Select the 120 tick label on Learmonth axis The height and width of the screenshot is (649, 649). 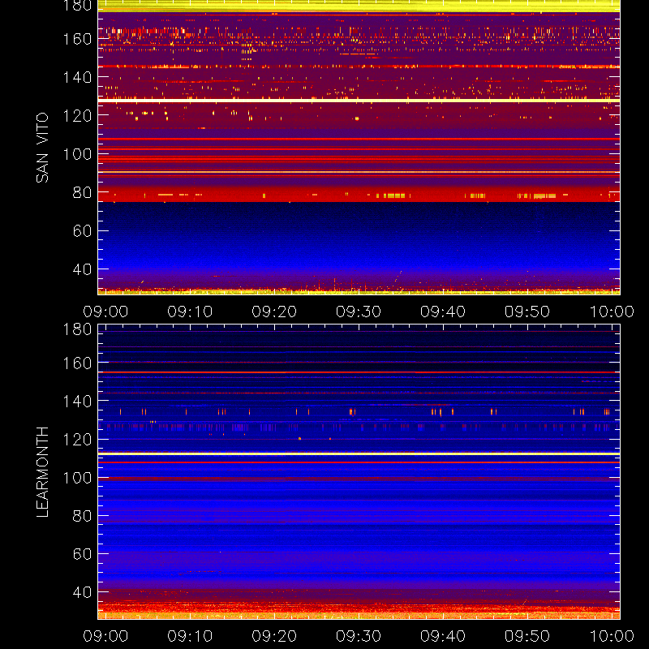point(77,440)
